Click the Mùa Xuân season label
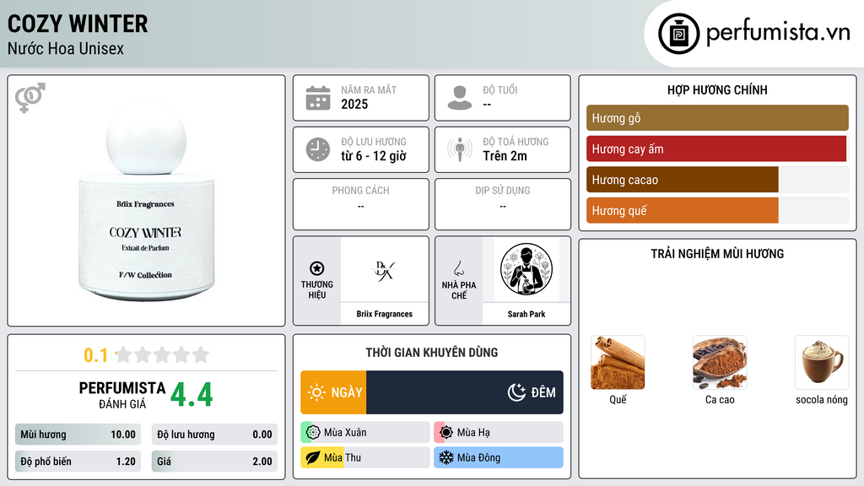Image resolution: width=864 pixels, height=486 pixels. [345, 433]
